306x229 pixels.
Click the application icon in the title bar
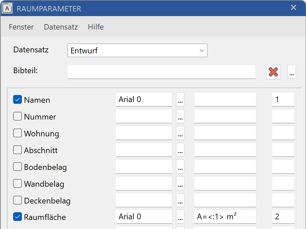point(7,8)
